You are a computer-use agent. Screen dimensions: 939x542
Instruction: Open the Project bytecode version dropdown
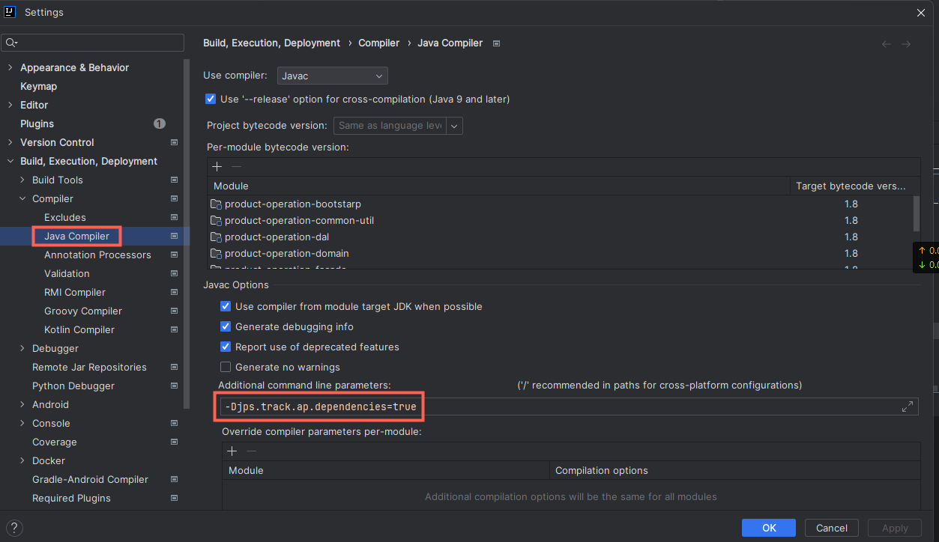click(454, 126)
